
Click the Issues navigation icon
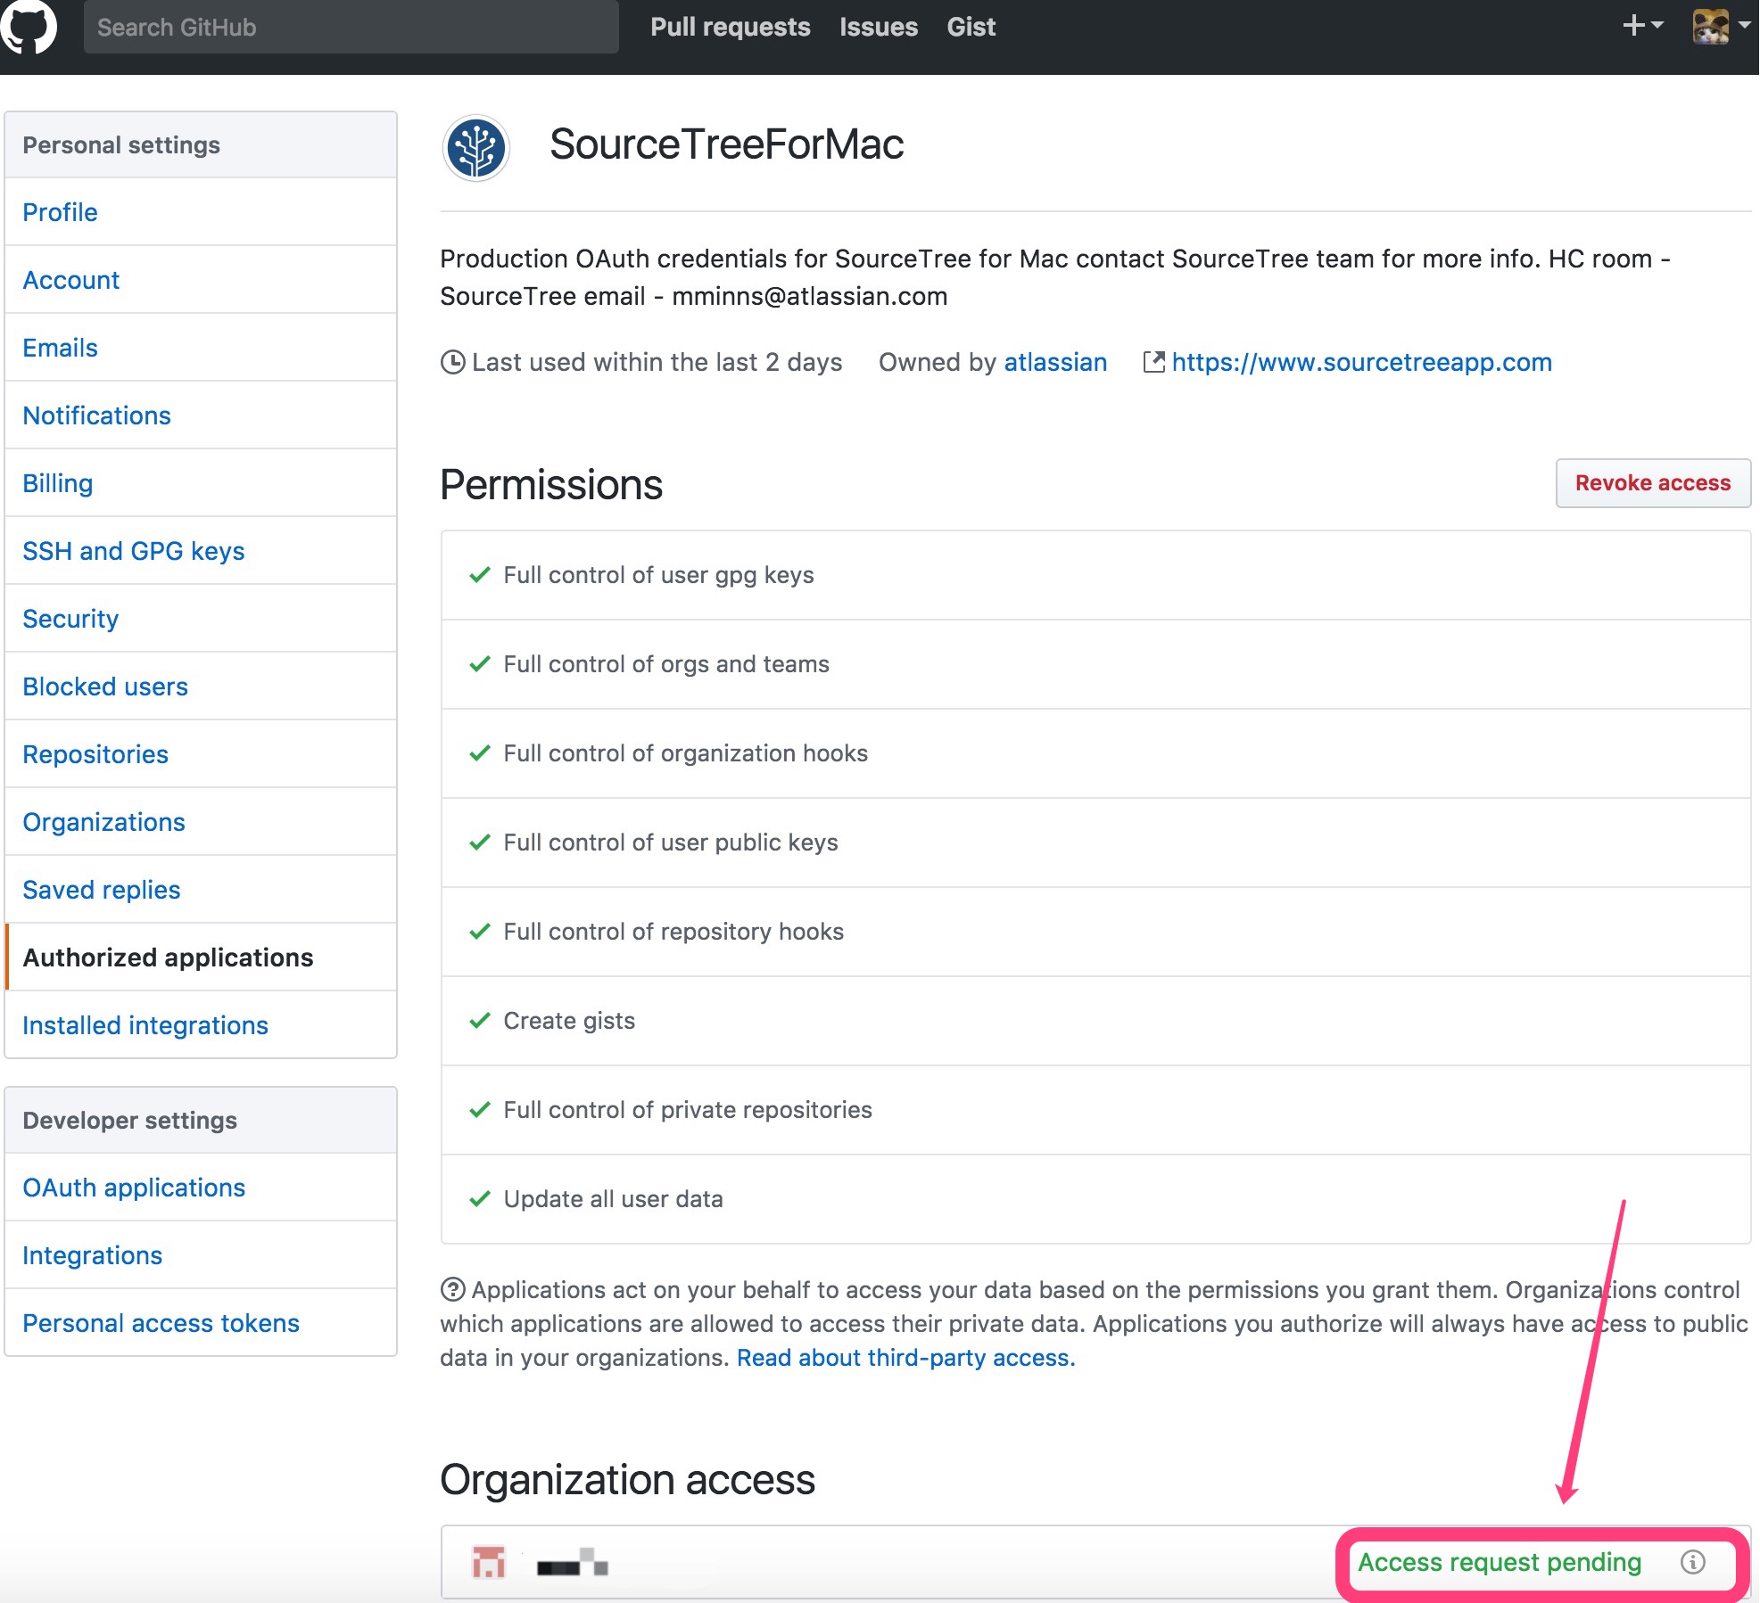877,25
